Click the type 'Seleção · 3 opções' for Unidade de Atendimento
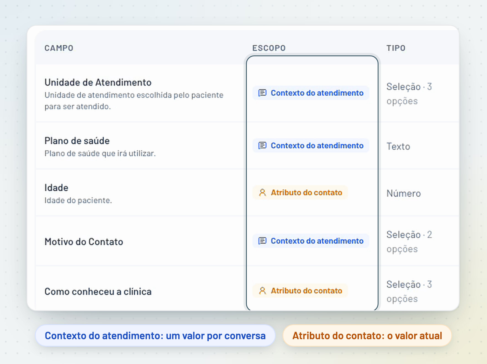Viewport: 487px width, 364px height. pyautogui.click(x=409, y=94)
